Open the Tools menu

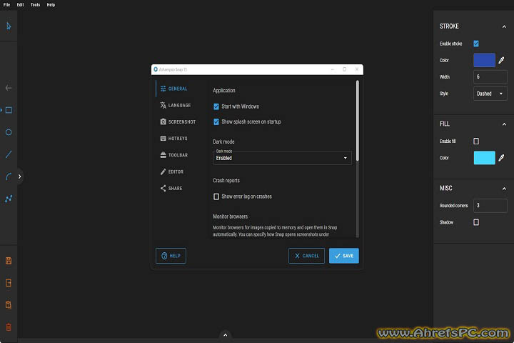pyautogui.click(x=35, y=4)
